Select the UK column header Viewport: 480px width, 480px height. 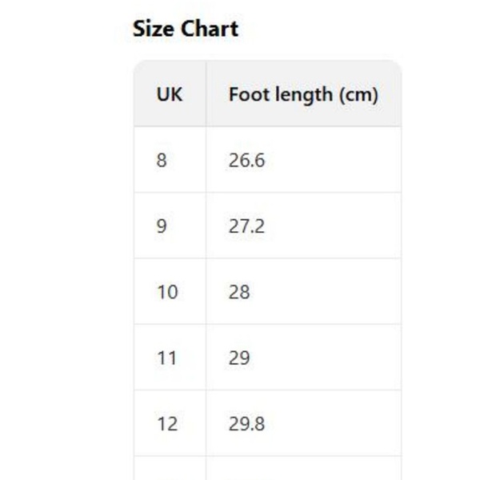click(170, 94)
